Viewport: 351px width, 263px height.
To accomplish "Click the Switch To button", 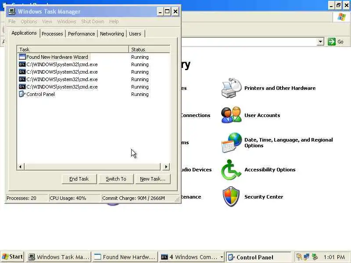I will (116, 179).
